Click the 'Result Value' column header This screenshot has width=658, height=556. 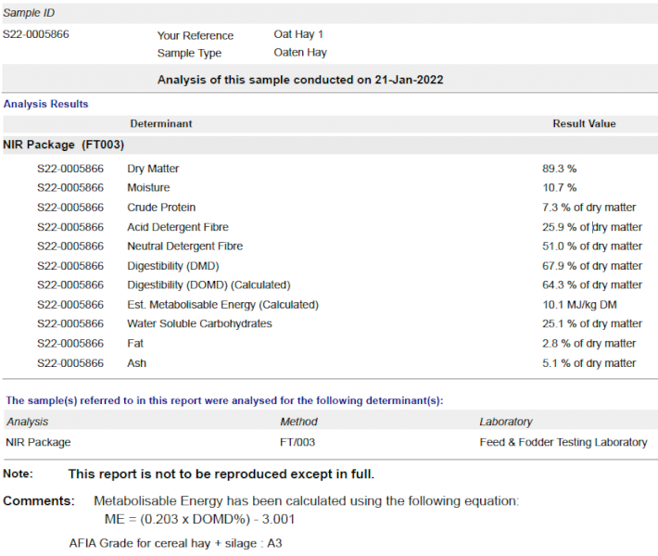584,123
